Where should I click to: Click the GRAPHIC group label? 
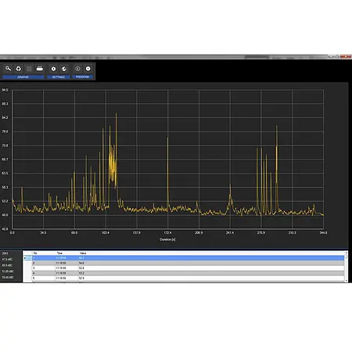tap(23, 77)
